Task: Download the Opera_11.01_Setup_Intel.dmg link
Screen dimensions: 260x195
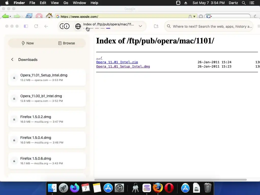Action: tap(123, 67)
